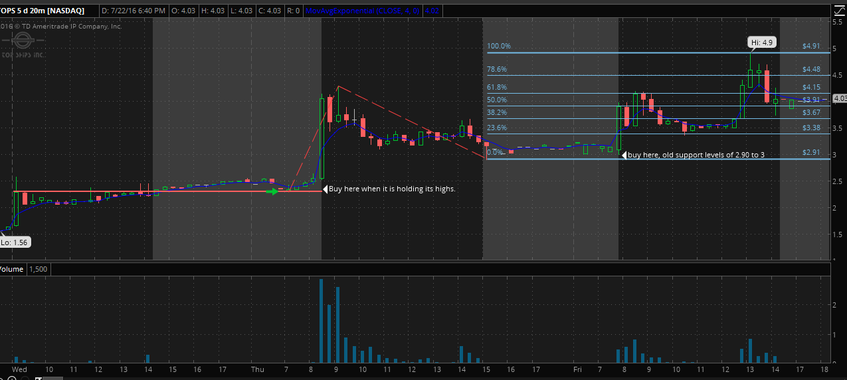
Task: Click the Volume subgraph label
Action: [12, 269]
